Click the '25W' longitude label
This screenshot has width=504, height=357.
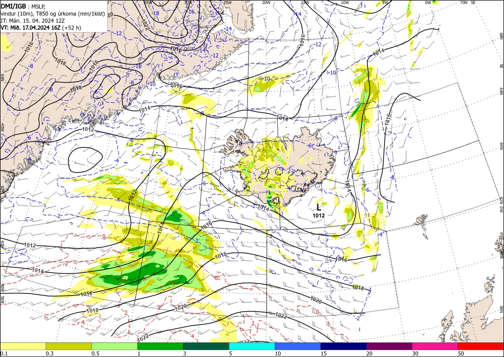(x=227, y=3)
